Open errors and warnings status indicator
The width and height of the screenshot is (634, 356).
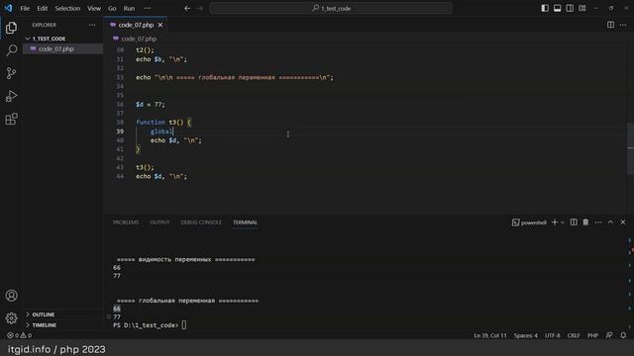pos(19,335)
